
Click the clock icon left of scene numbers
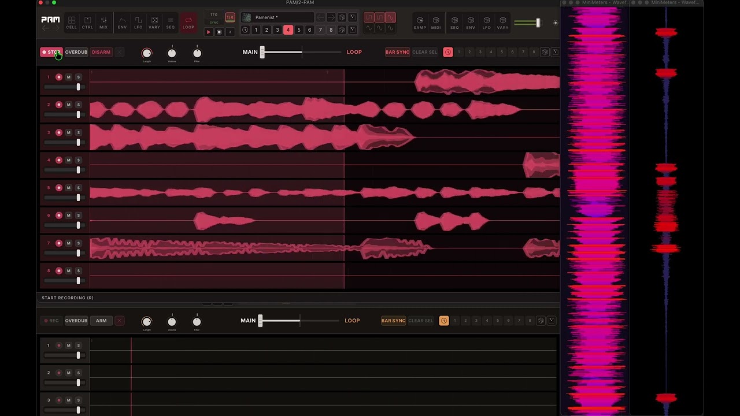tap(245, 30)
